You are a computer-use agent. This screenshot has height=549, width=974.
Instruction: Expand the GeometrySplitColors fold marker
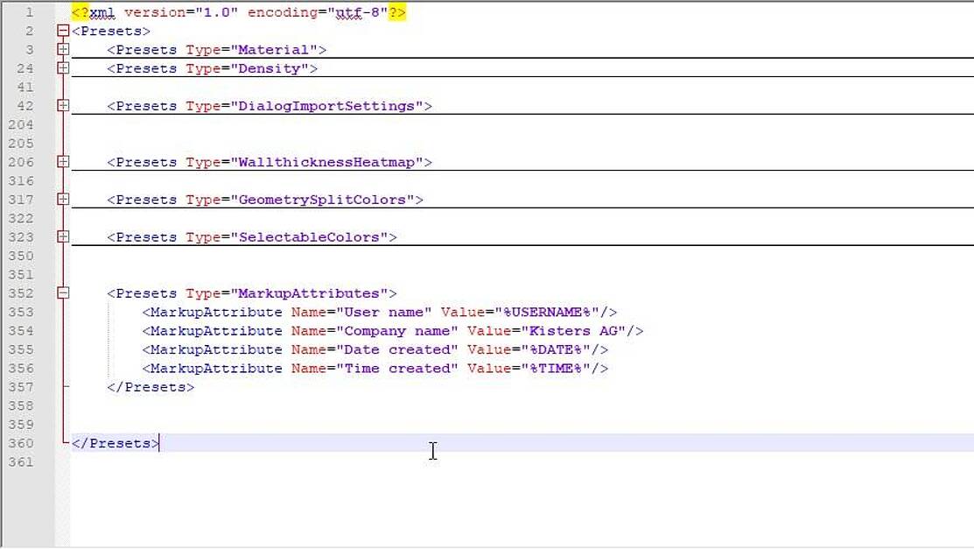(x=63, y=200)
